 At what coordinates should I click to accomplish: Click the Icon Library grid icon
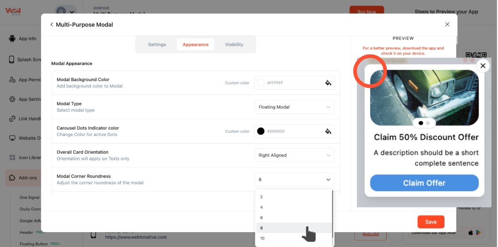click(x=12, y=157)
